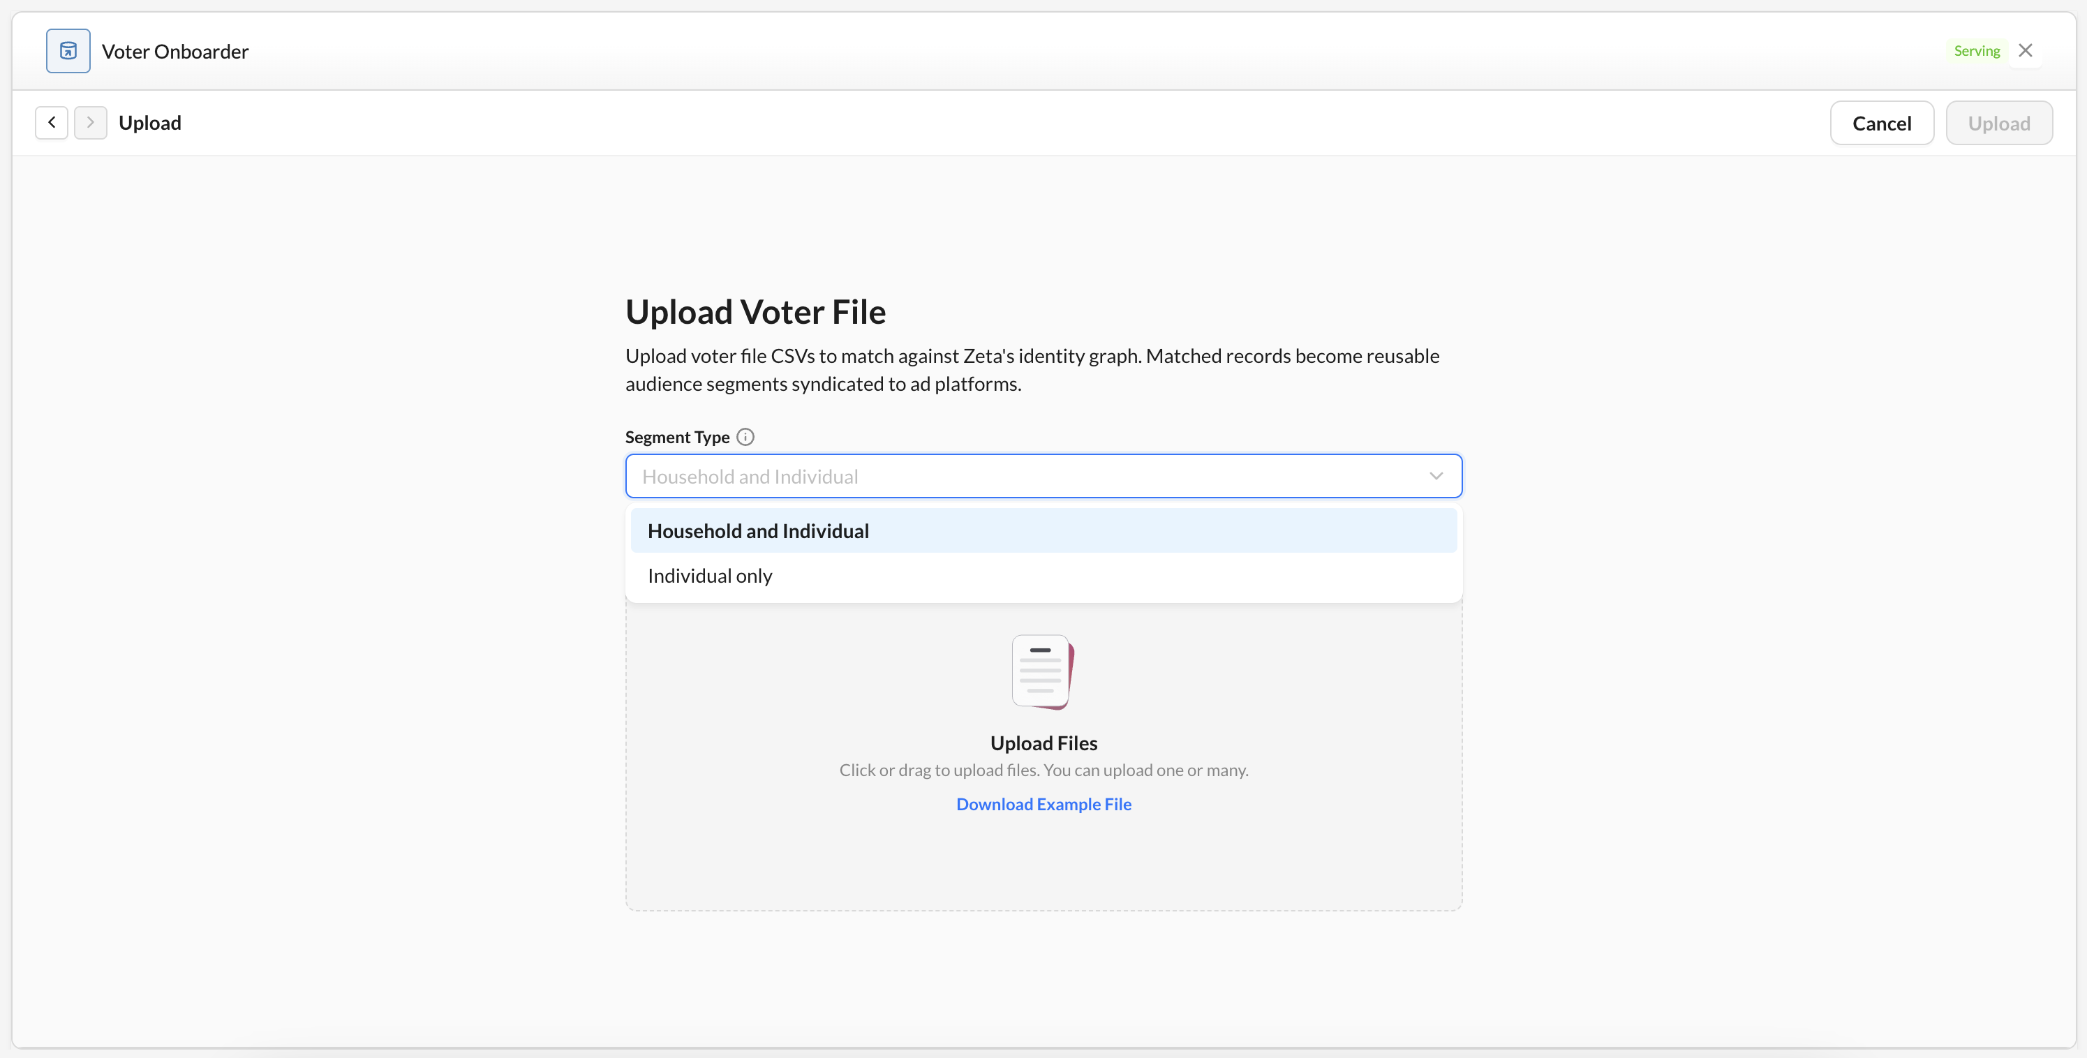Select Household and Individual option
Image resolution: width=2087 pixels, height=1058 pixels.
click(1043, 530)
